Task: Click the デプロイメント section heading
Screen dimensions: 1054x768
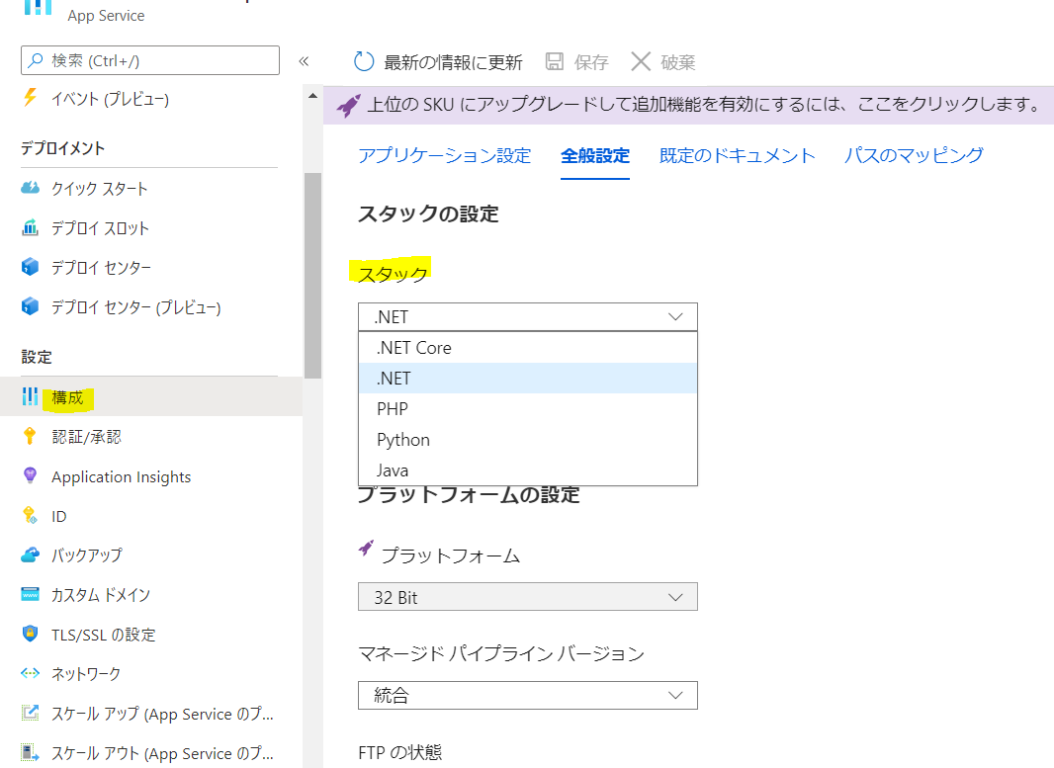Action: (62, 148)
